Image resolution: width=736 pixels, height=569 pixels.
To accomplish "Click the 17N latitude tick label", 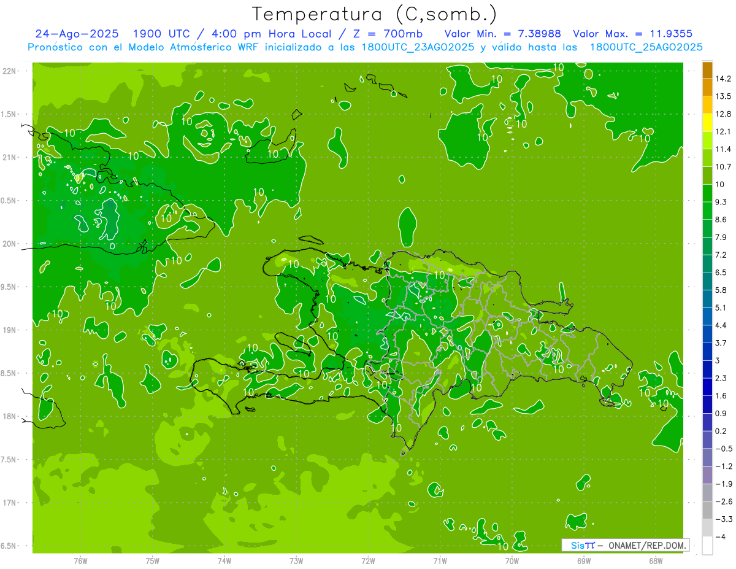I will coord(9,503).
